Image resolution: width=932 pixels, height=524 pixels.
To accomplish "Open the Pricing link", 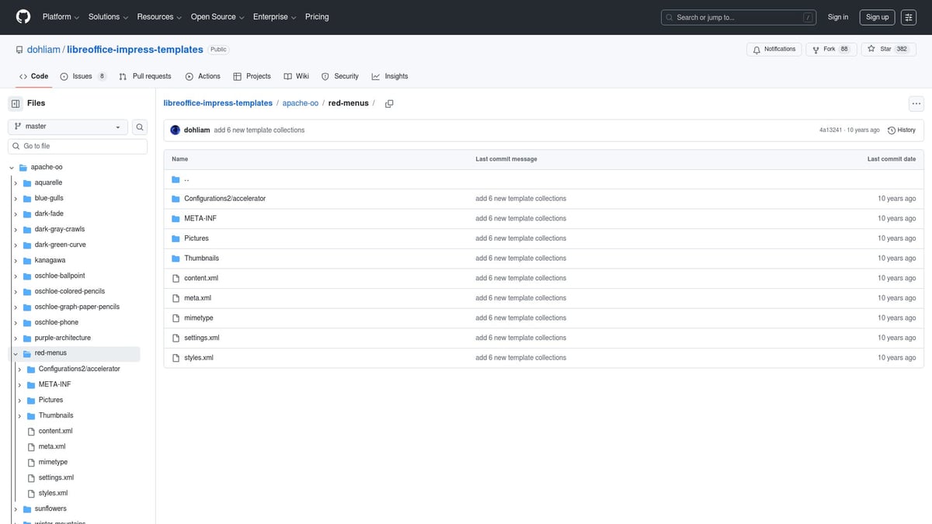I will [317, 16].
